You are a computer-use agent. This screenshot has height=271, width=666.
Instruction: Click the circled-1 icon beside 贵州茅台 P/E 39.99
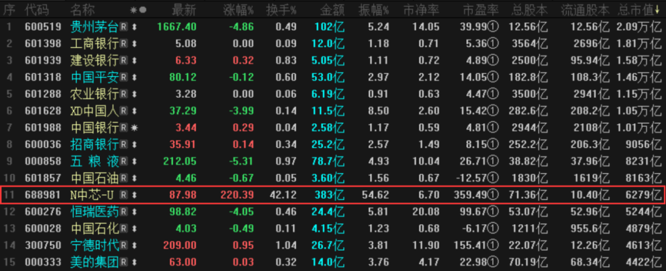click(x=493, y=26)
